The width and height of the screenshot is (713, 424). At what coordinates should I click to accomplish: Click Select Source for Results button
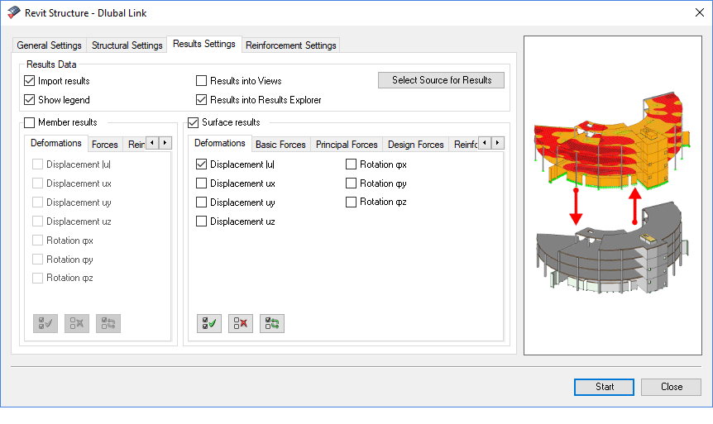click(441, 80)
